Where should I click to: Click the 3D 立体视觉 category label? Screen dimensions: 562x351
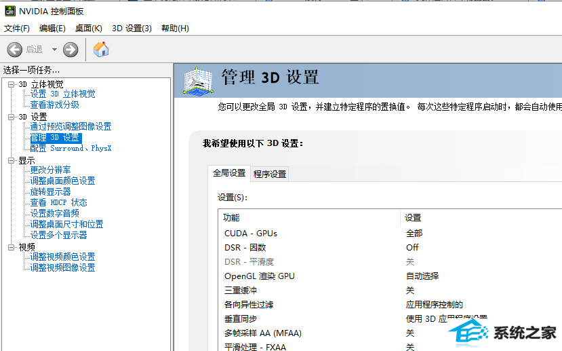41,84
